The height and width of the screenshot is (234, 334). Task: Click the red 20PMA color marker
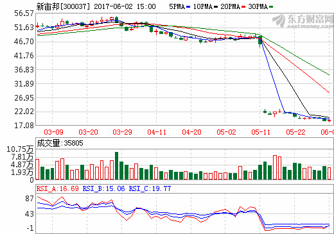pos(243,7)
